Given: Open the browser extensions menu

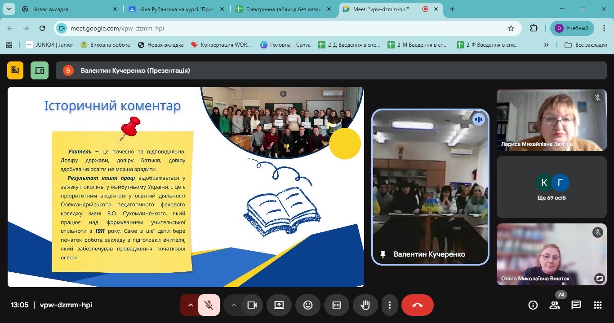Looking at the screenshot, I should pos(534,28).
